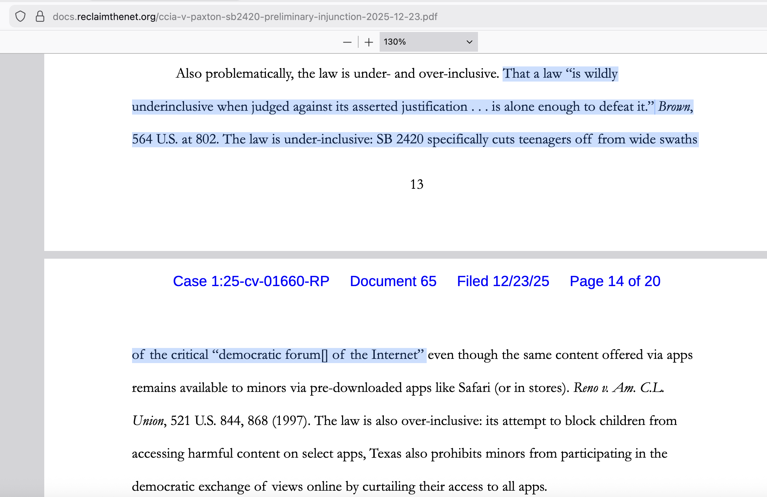Click the zoom in plus button

pos(368,42)
